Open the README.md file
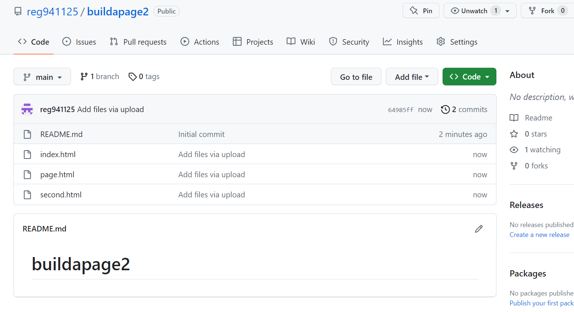The width and height of the screenshot is (574, 312). pyautogui.click(x=61, y=134)
